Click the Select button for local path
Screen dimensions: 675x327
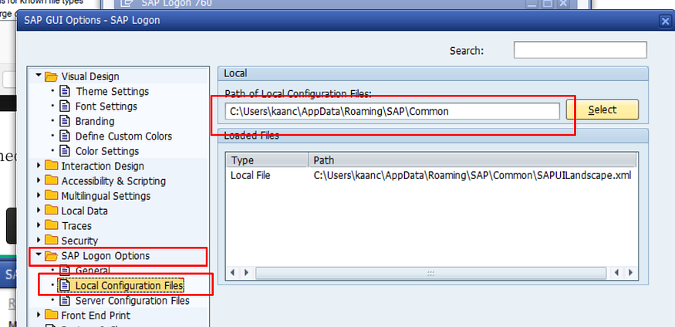[602, 110]
